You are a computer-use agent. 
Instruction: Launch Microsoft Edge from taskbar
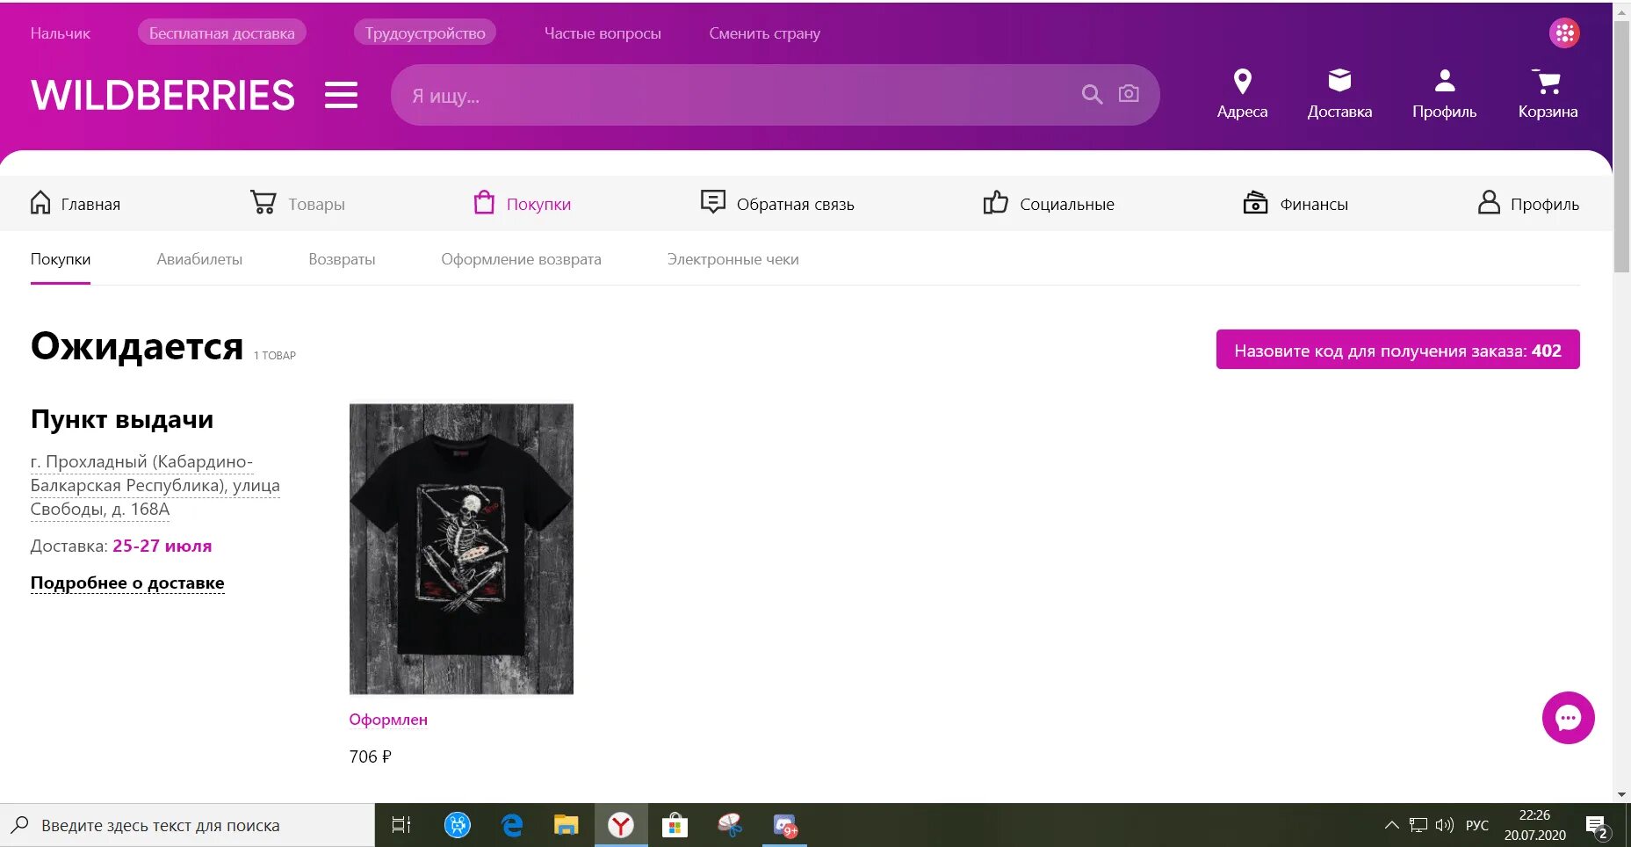512,825
